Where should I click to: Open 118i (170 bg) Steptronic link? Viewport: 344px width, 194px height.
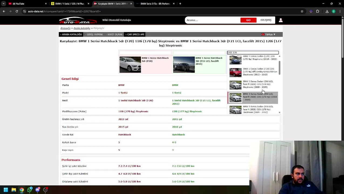(133, 112)
